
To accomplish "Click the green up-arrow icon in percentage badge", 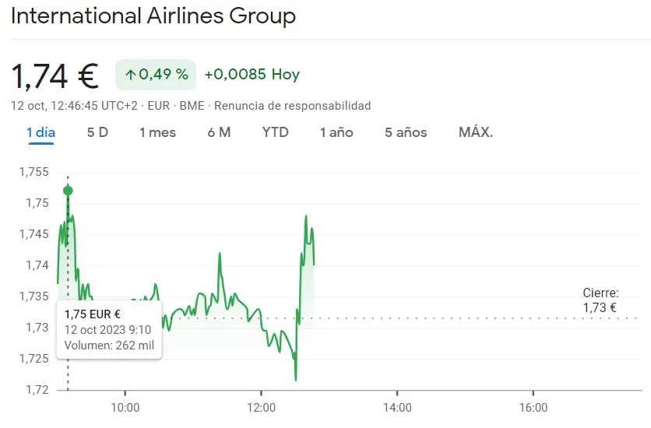I will pos(131,75).
